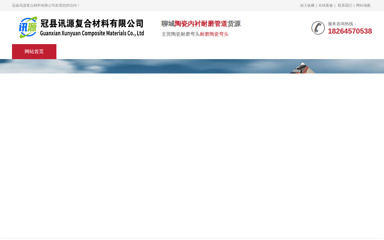Click the 加入收藏 link
384x240 pixels.
pyautogui.click(x=307, y=5)
